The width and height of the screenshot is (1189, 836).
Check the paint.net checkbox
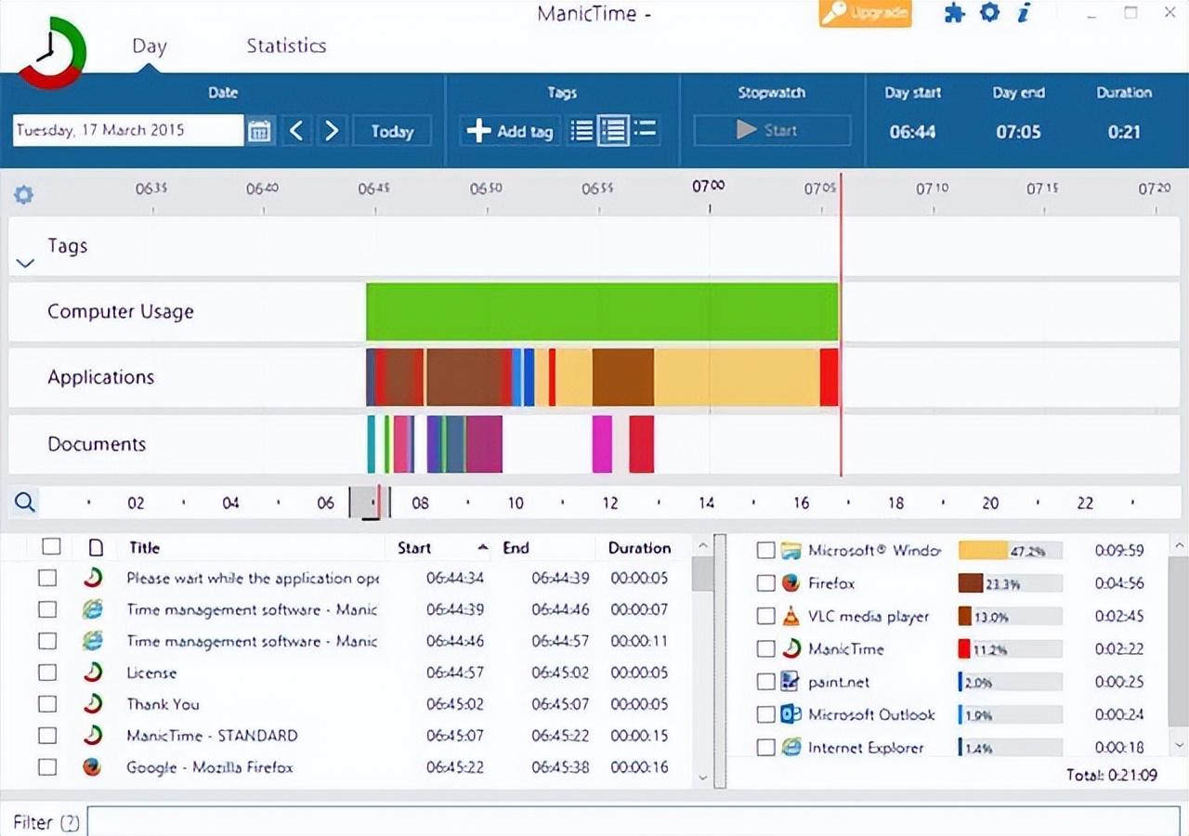[x=765, y=682]
